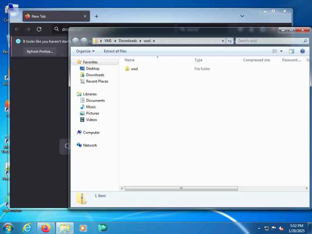Open the Organize dropdown menu

pyautogui.click(x=85, y=51)
